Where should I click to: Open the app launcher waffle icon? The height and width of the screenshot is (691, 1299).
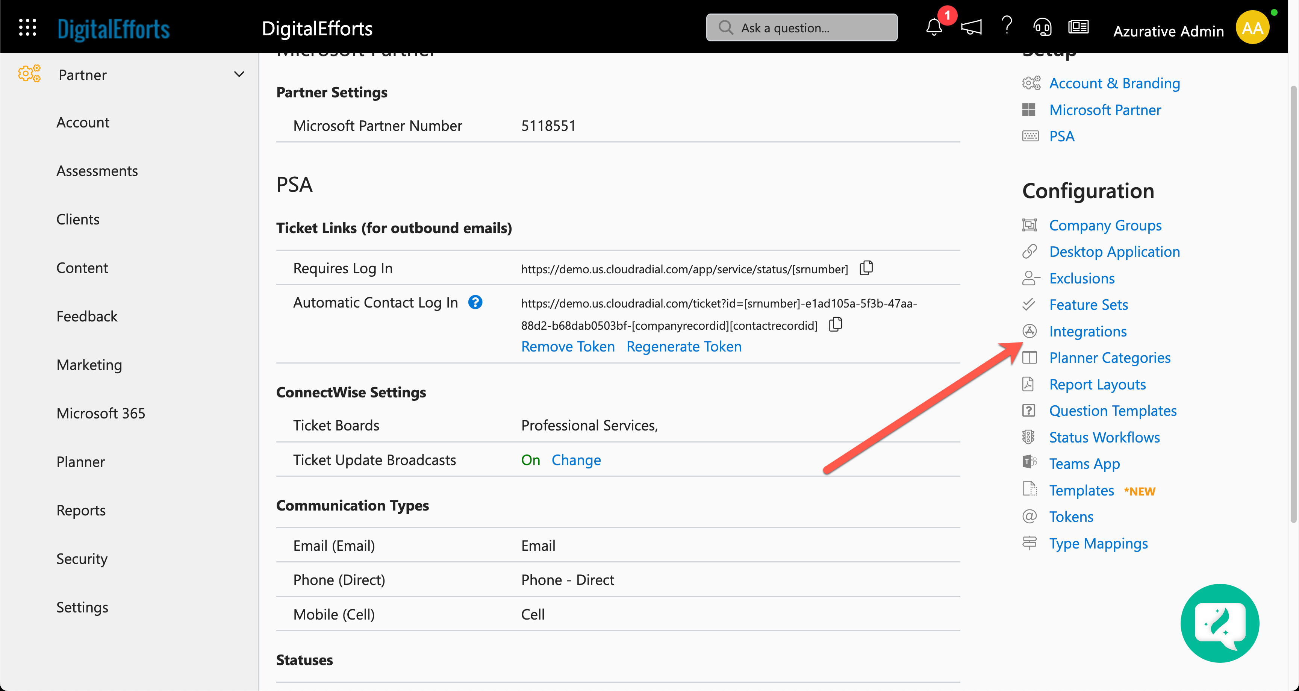(x=28, y=27)
